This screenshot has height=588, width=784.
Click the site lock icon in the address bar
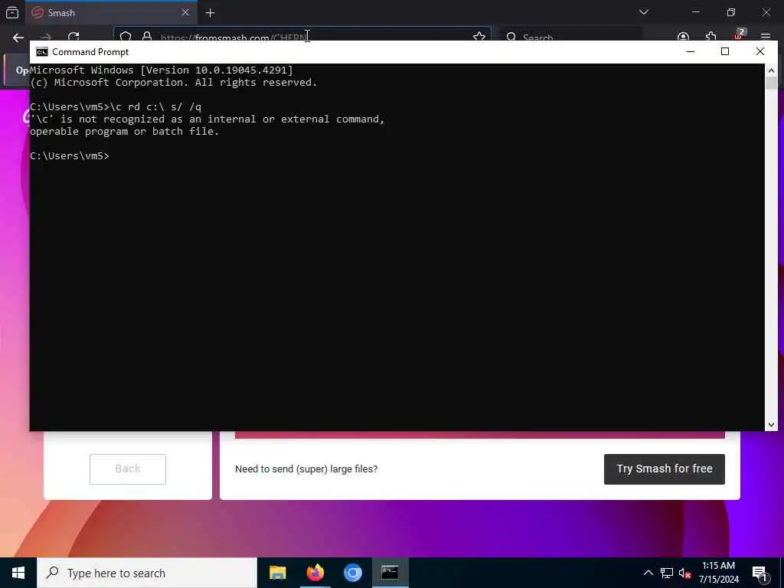(147, 37)
